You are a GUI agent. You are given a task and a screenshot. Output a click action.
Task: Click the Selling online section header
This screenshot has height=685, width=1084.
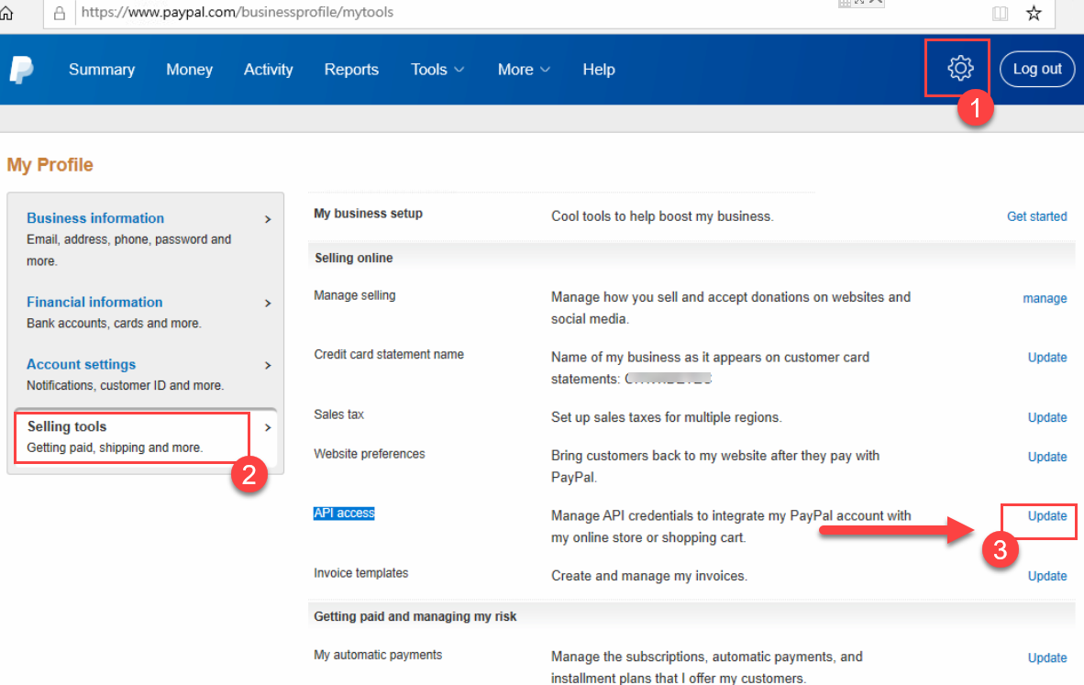(353, 258)
